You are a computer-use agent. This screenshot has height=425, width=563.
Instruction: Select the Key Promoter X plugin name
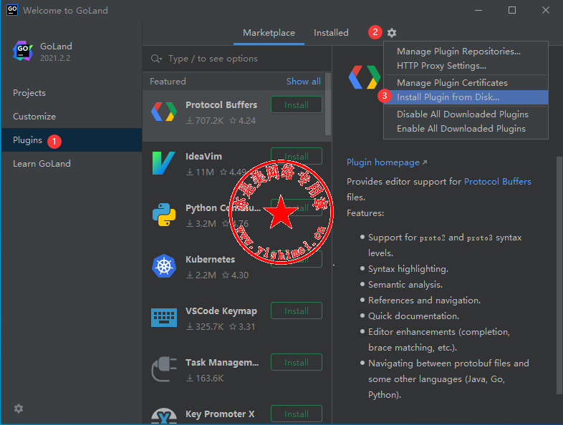click(x=220, y=414)
